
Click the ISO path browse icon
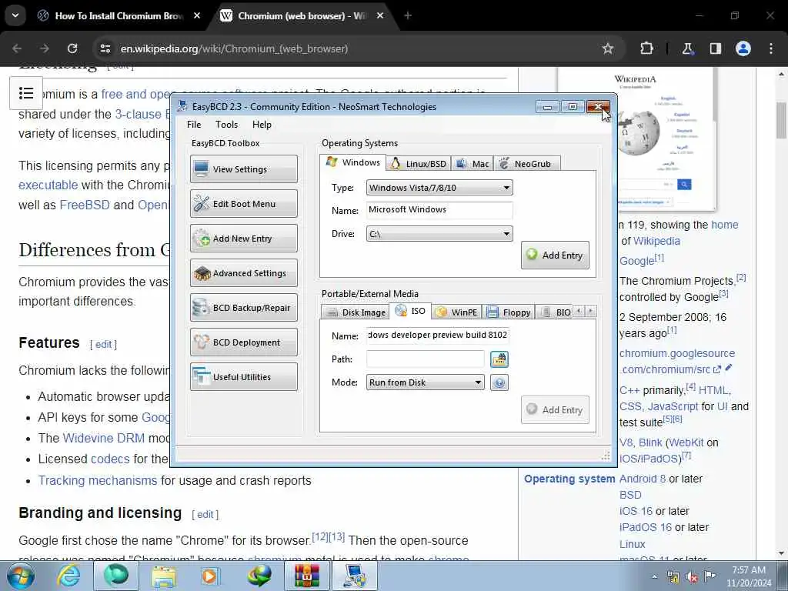499,359
